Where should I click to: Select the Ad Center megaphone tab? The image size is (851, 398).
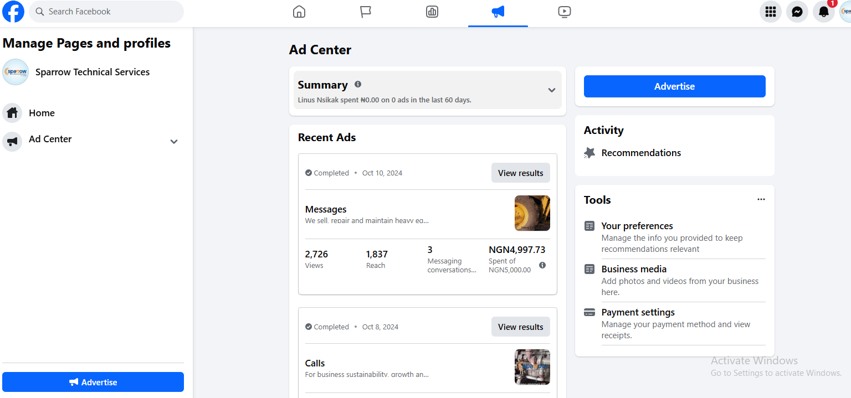click(498, 12)
